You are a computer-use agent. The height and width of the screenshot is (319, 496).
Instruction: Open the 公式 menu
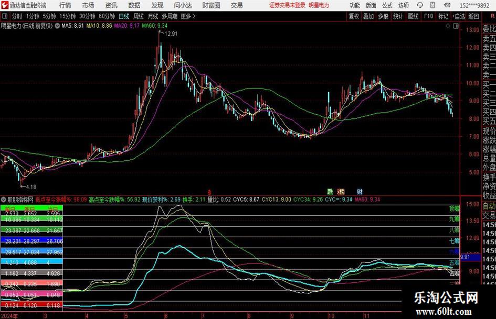coord(387,5)
